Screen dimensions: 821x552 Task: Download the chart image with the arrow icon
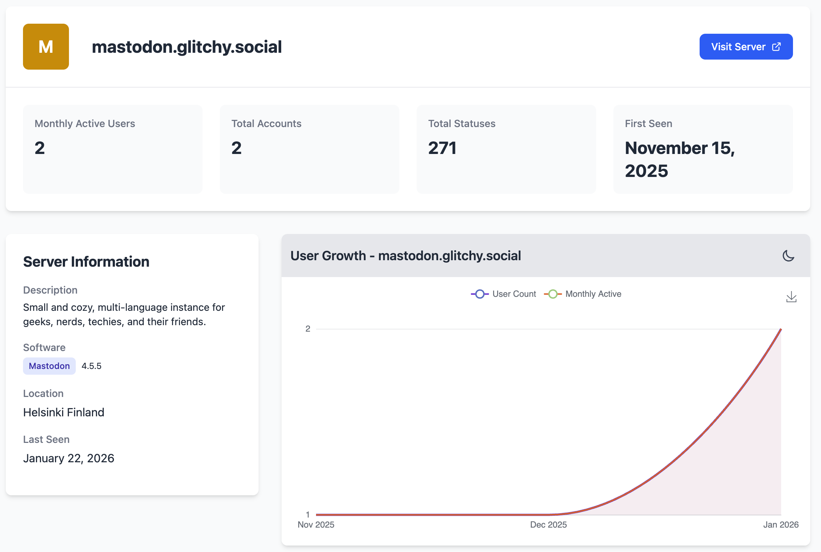tap(791, 297)
